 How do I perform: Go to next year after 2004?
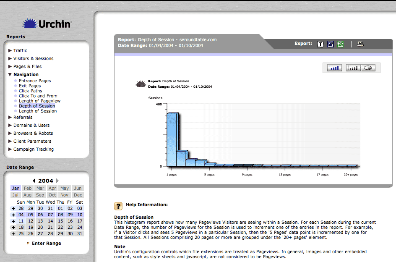point(57,181)
